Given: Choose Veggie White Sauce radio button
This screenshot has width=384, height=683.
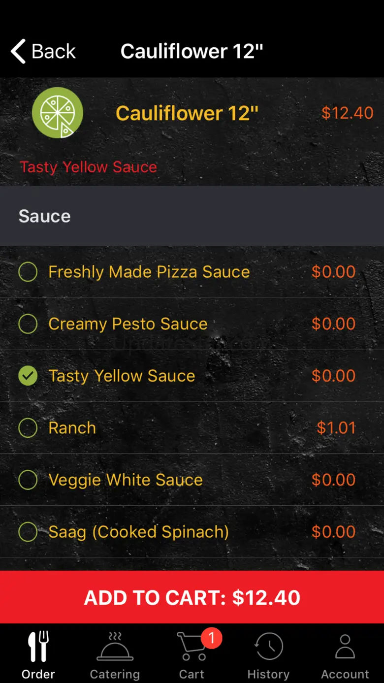Looking at the screenshot, I should tap(28, 480).
